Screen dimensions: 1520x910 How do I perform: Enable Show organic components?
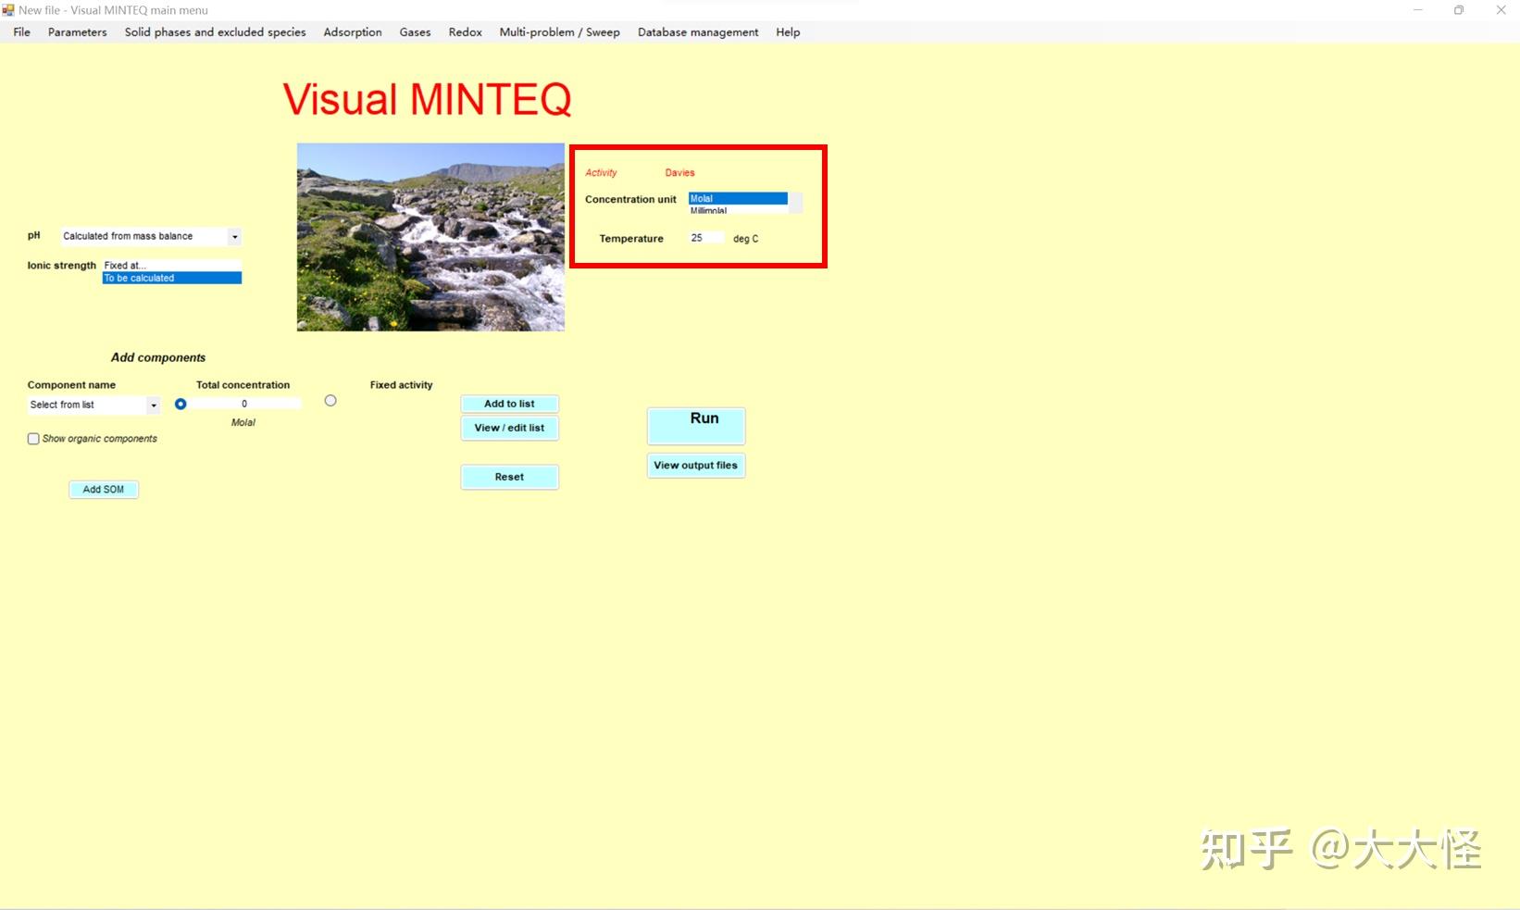tap(33, 438)
